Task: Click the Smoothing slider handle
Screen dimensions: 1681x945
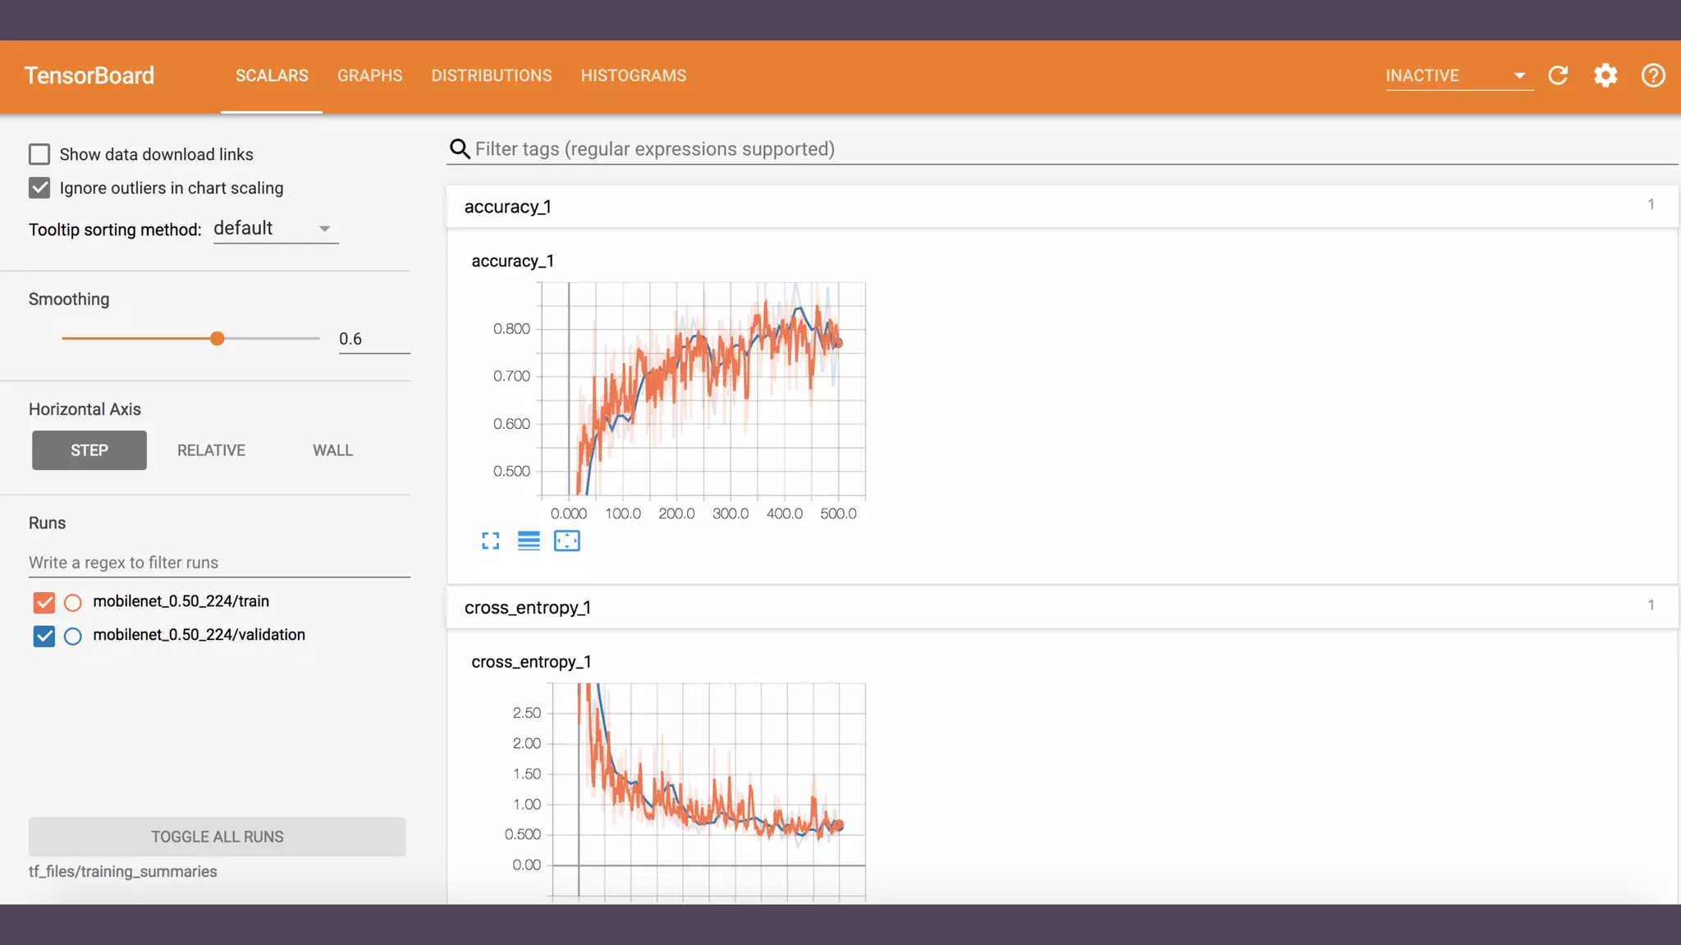Action: tap(217, 339)
